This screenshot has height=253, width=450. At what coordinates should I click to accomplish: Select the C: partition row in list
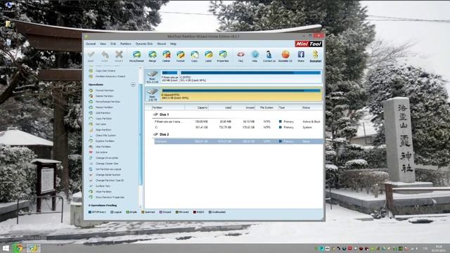click(238, 127)
